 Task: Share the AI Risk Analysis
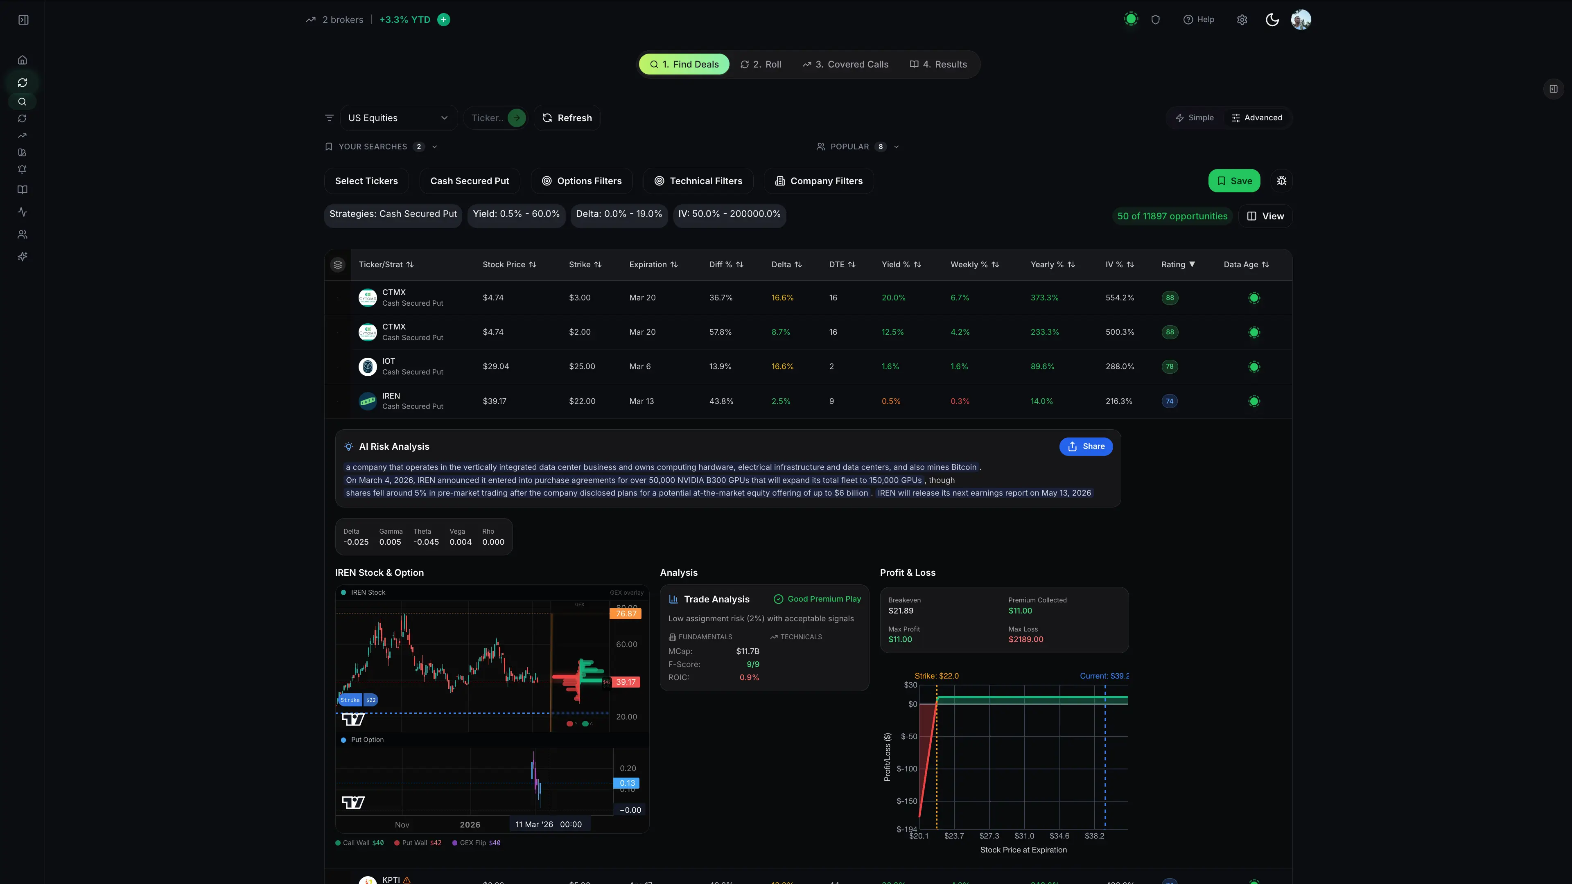pyautogui.click(x=1086, y=447)
